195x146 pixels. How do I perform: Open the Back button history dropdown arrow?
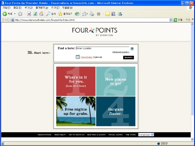[x=15, y=14]
